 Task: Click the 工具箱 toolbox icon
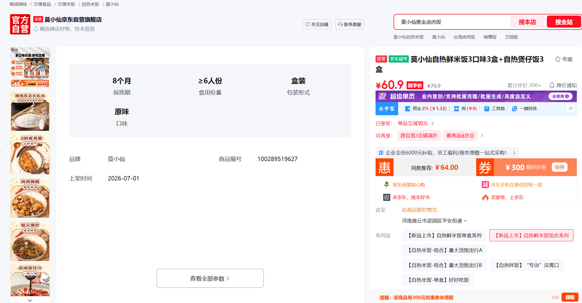[x=487, y=109]
